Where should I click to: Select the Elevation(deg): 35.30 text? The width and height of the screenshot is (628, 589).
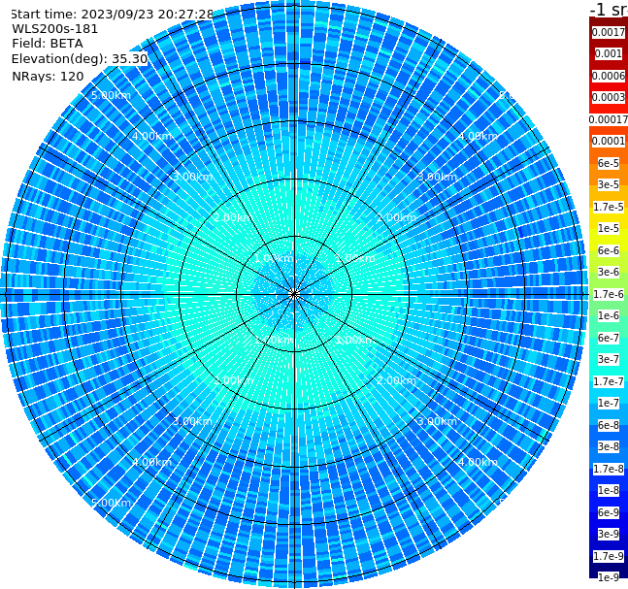80,59
